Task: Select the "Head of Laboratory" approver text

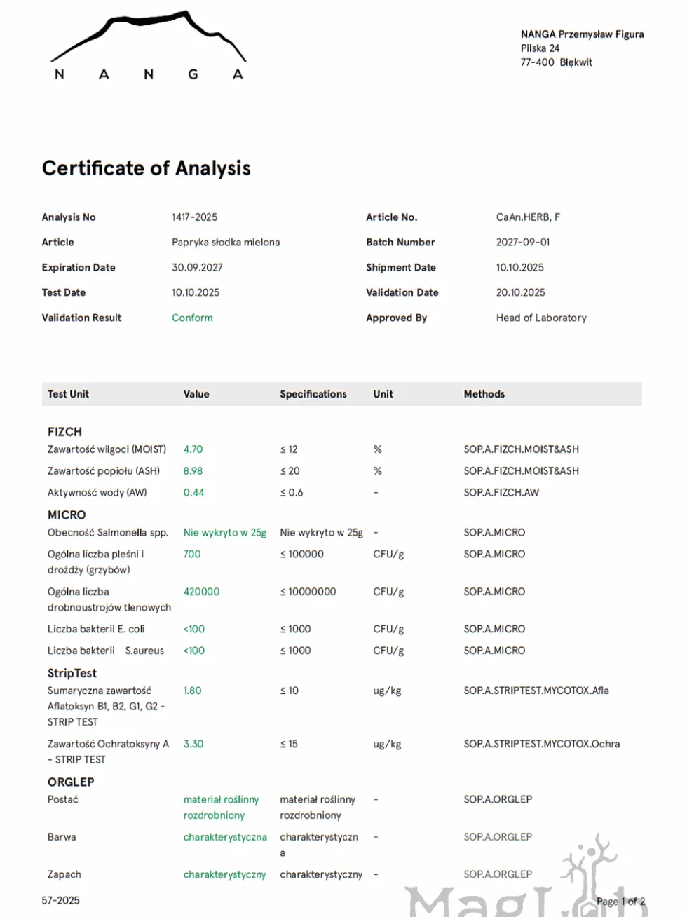Action: click(x=541, y=318)
